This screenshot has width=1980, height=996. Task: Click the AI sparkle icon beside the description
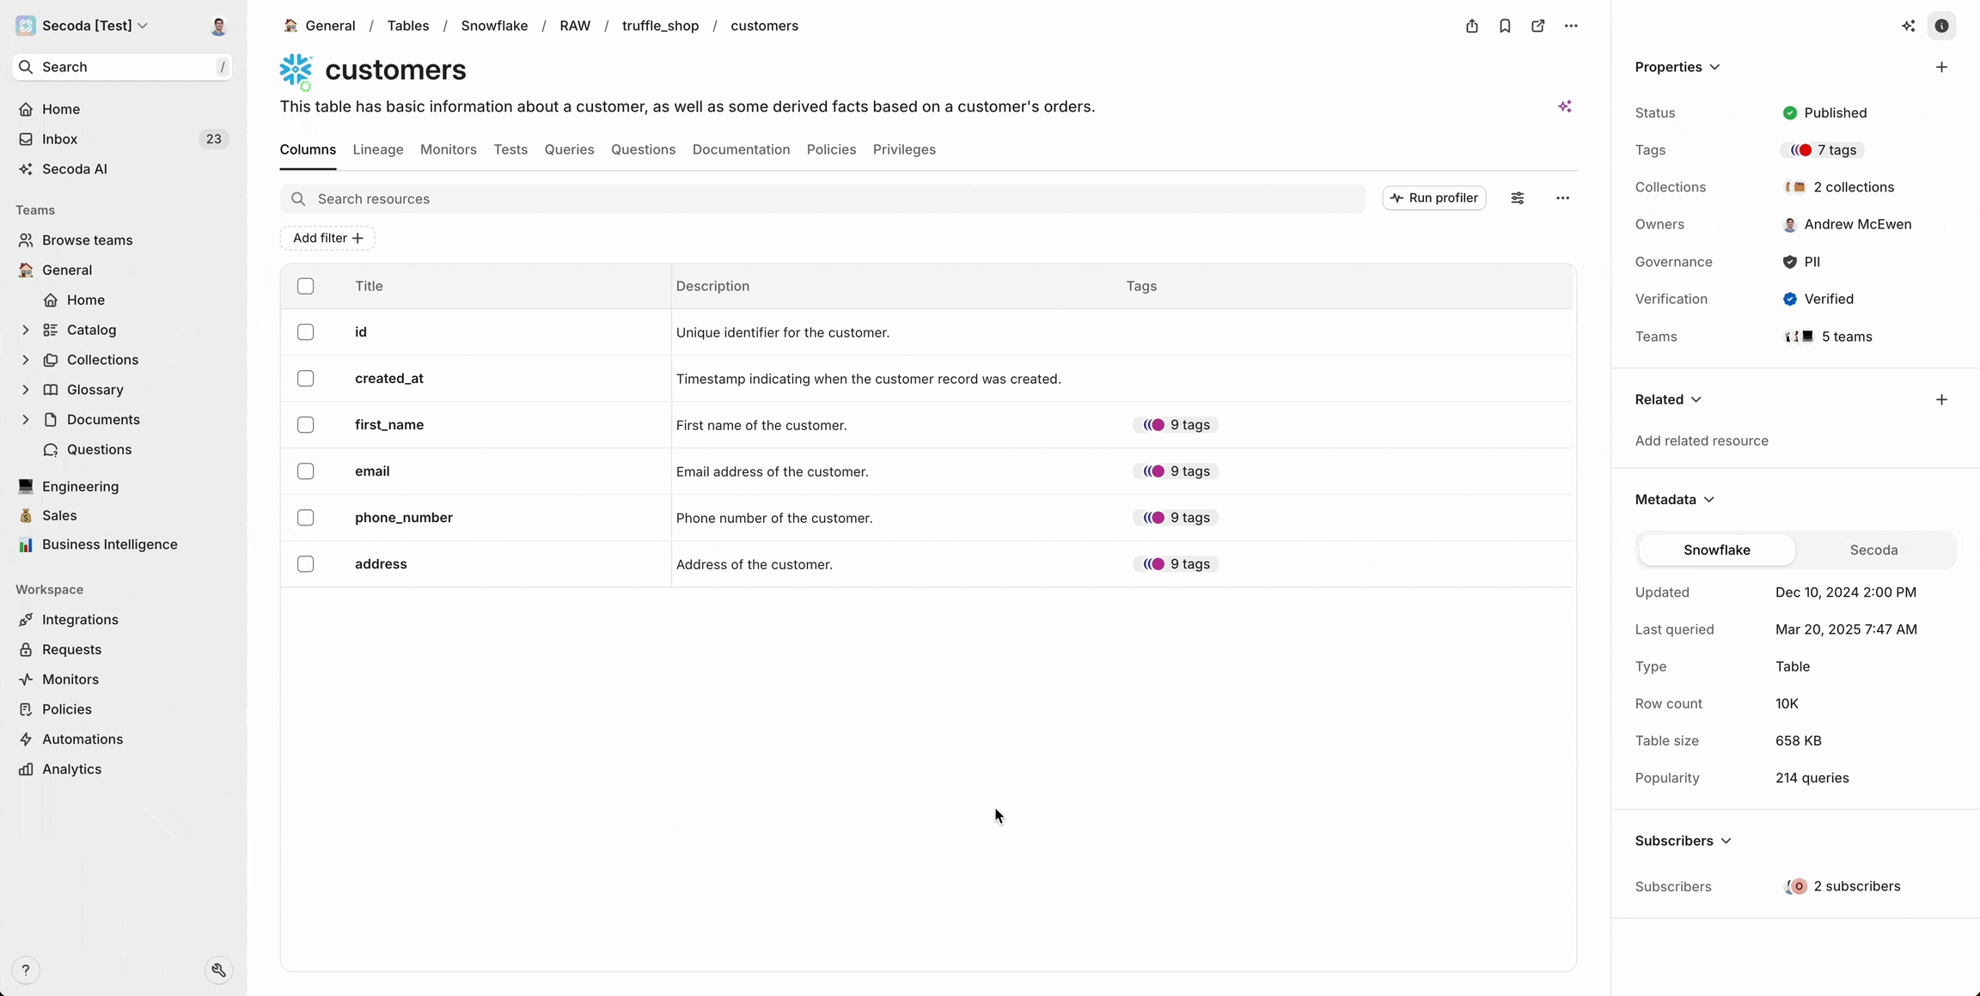tap(1564, 106)
